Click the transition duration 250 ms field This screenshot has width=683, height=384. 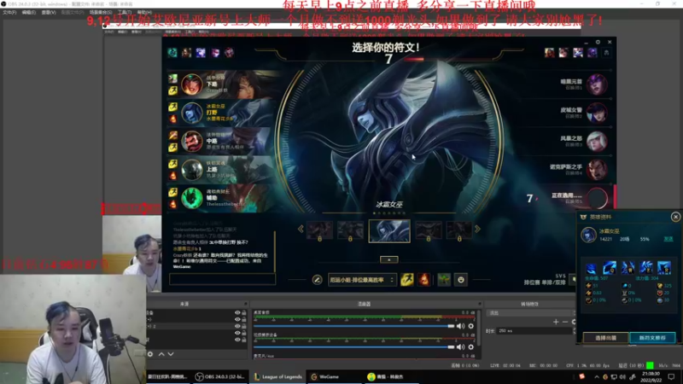pyautogui.click(x=534, y=331)
